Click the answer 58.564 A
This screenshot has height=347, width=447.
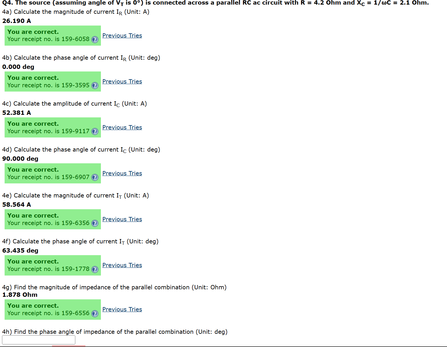17,205
